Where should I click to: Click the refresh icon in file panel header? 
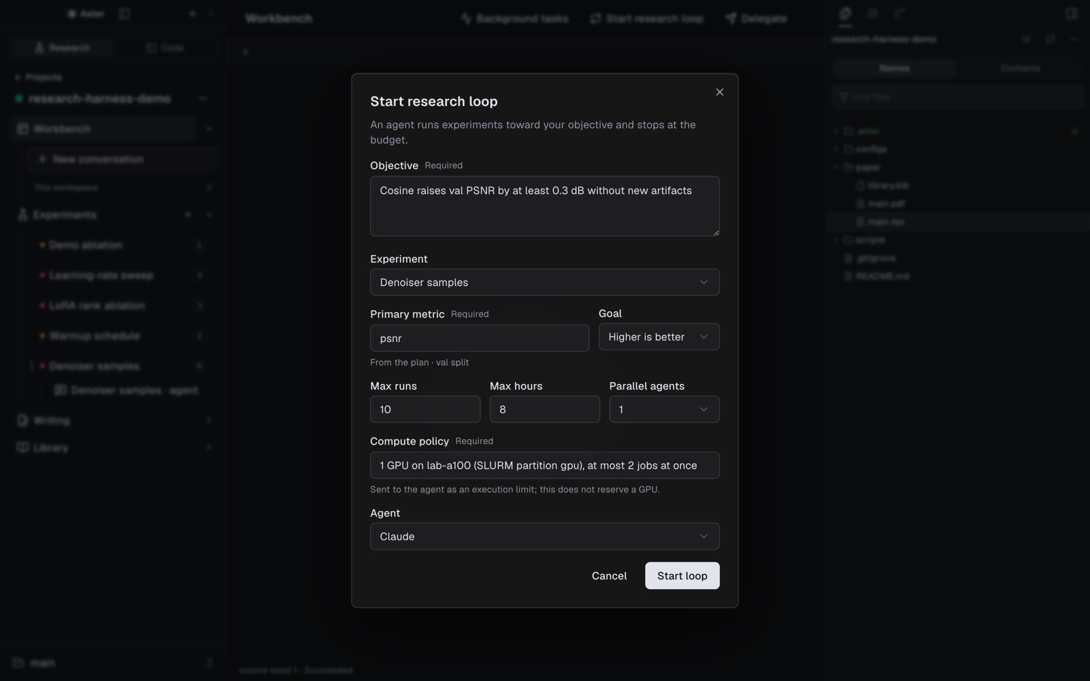tap(1050, 39)
